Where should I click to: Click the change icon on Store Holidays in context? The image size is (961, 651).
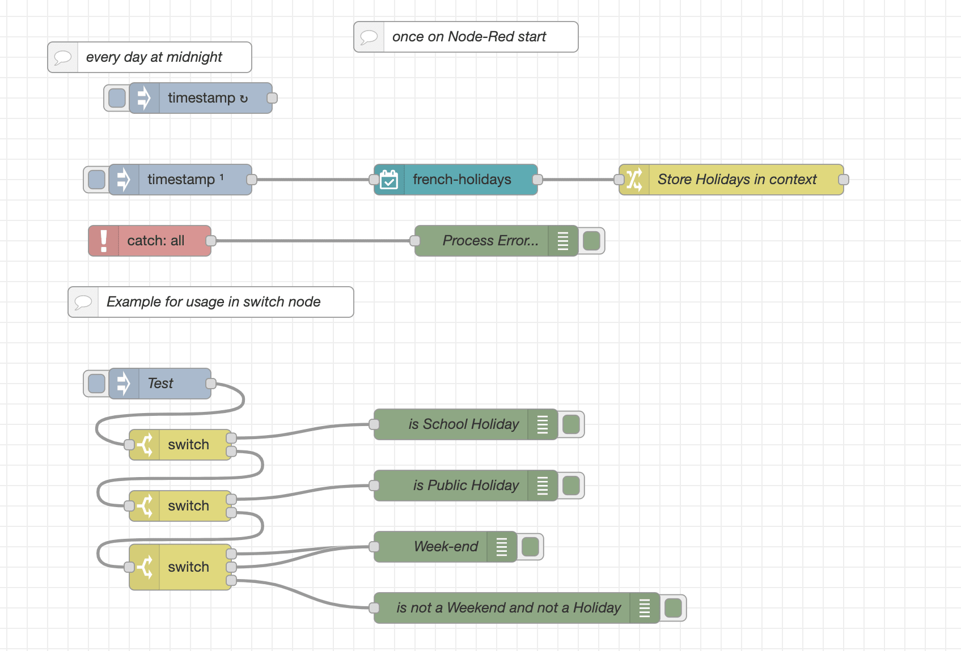click(635, 180)
